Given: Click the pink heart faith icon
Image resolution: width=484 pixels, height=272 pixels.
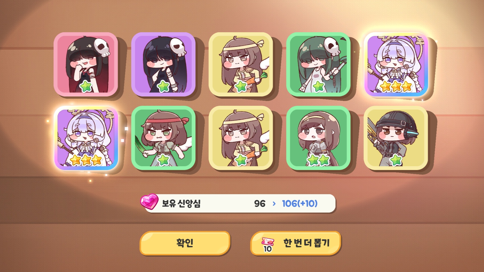Looking at the screenshot, I should pyautogui.click(x=149, y=201).
